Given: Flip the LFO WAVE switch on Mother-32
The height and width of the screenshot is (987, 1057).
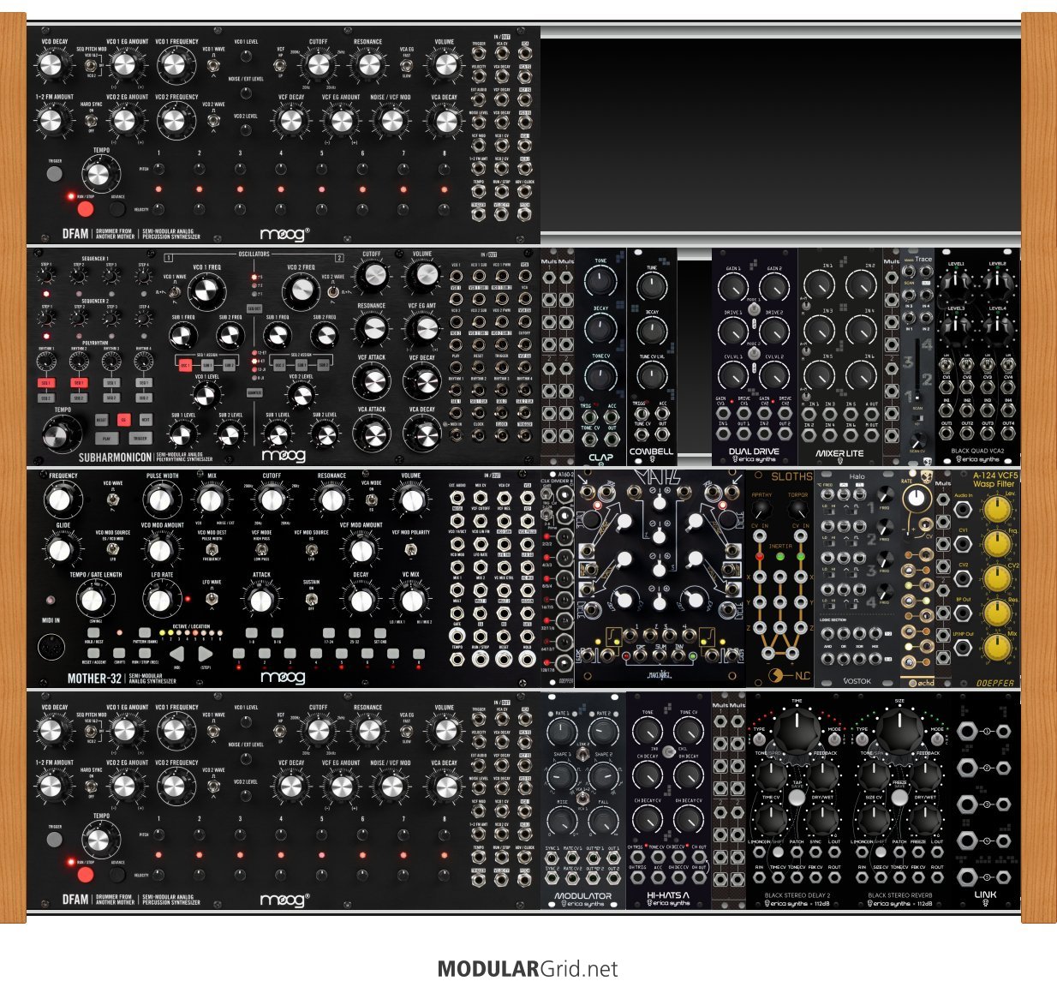Looking at the screenshot, I should tap(212, 599).
